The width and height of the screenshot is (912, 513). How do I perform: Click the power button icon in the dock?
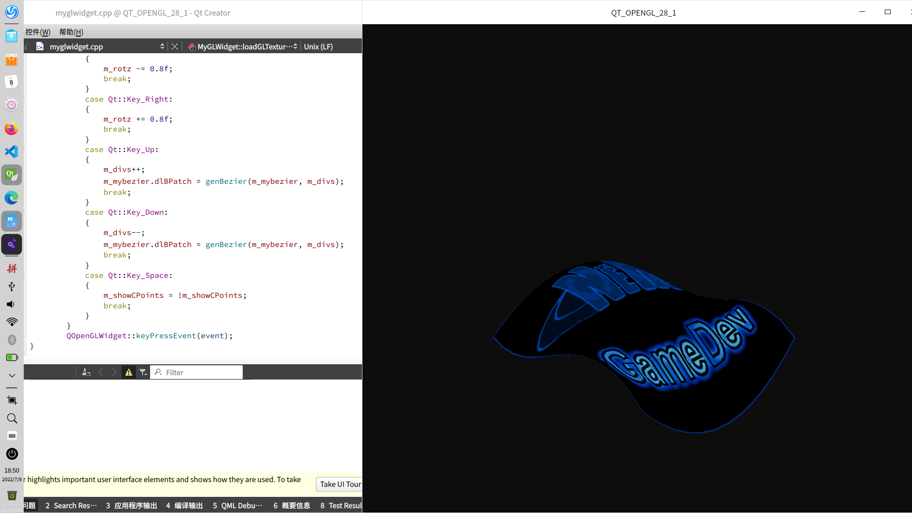12,454
